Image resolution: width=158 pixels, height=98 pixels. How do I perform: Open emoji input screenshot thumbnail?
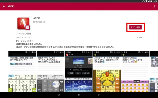(x=135, y=72)
